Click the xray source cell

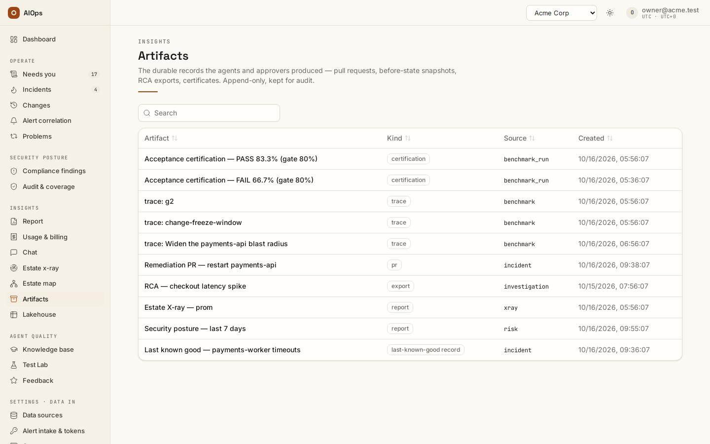coord(511,308)
